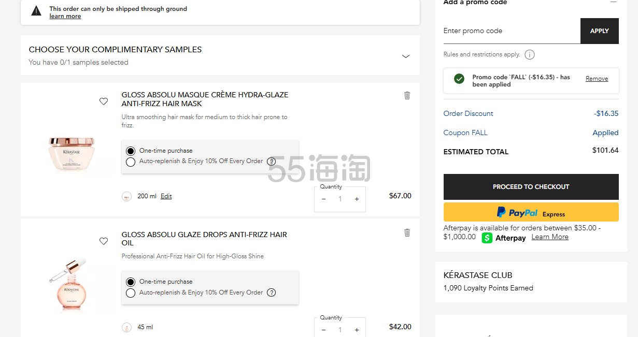The width and height of the screenshot is (638, 337).
Task: Click the APPLY promo button
Action: point(600,31)
